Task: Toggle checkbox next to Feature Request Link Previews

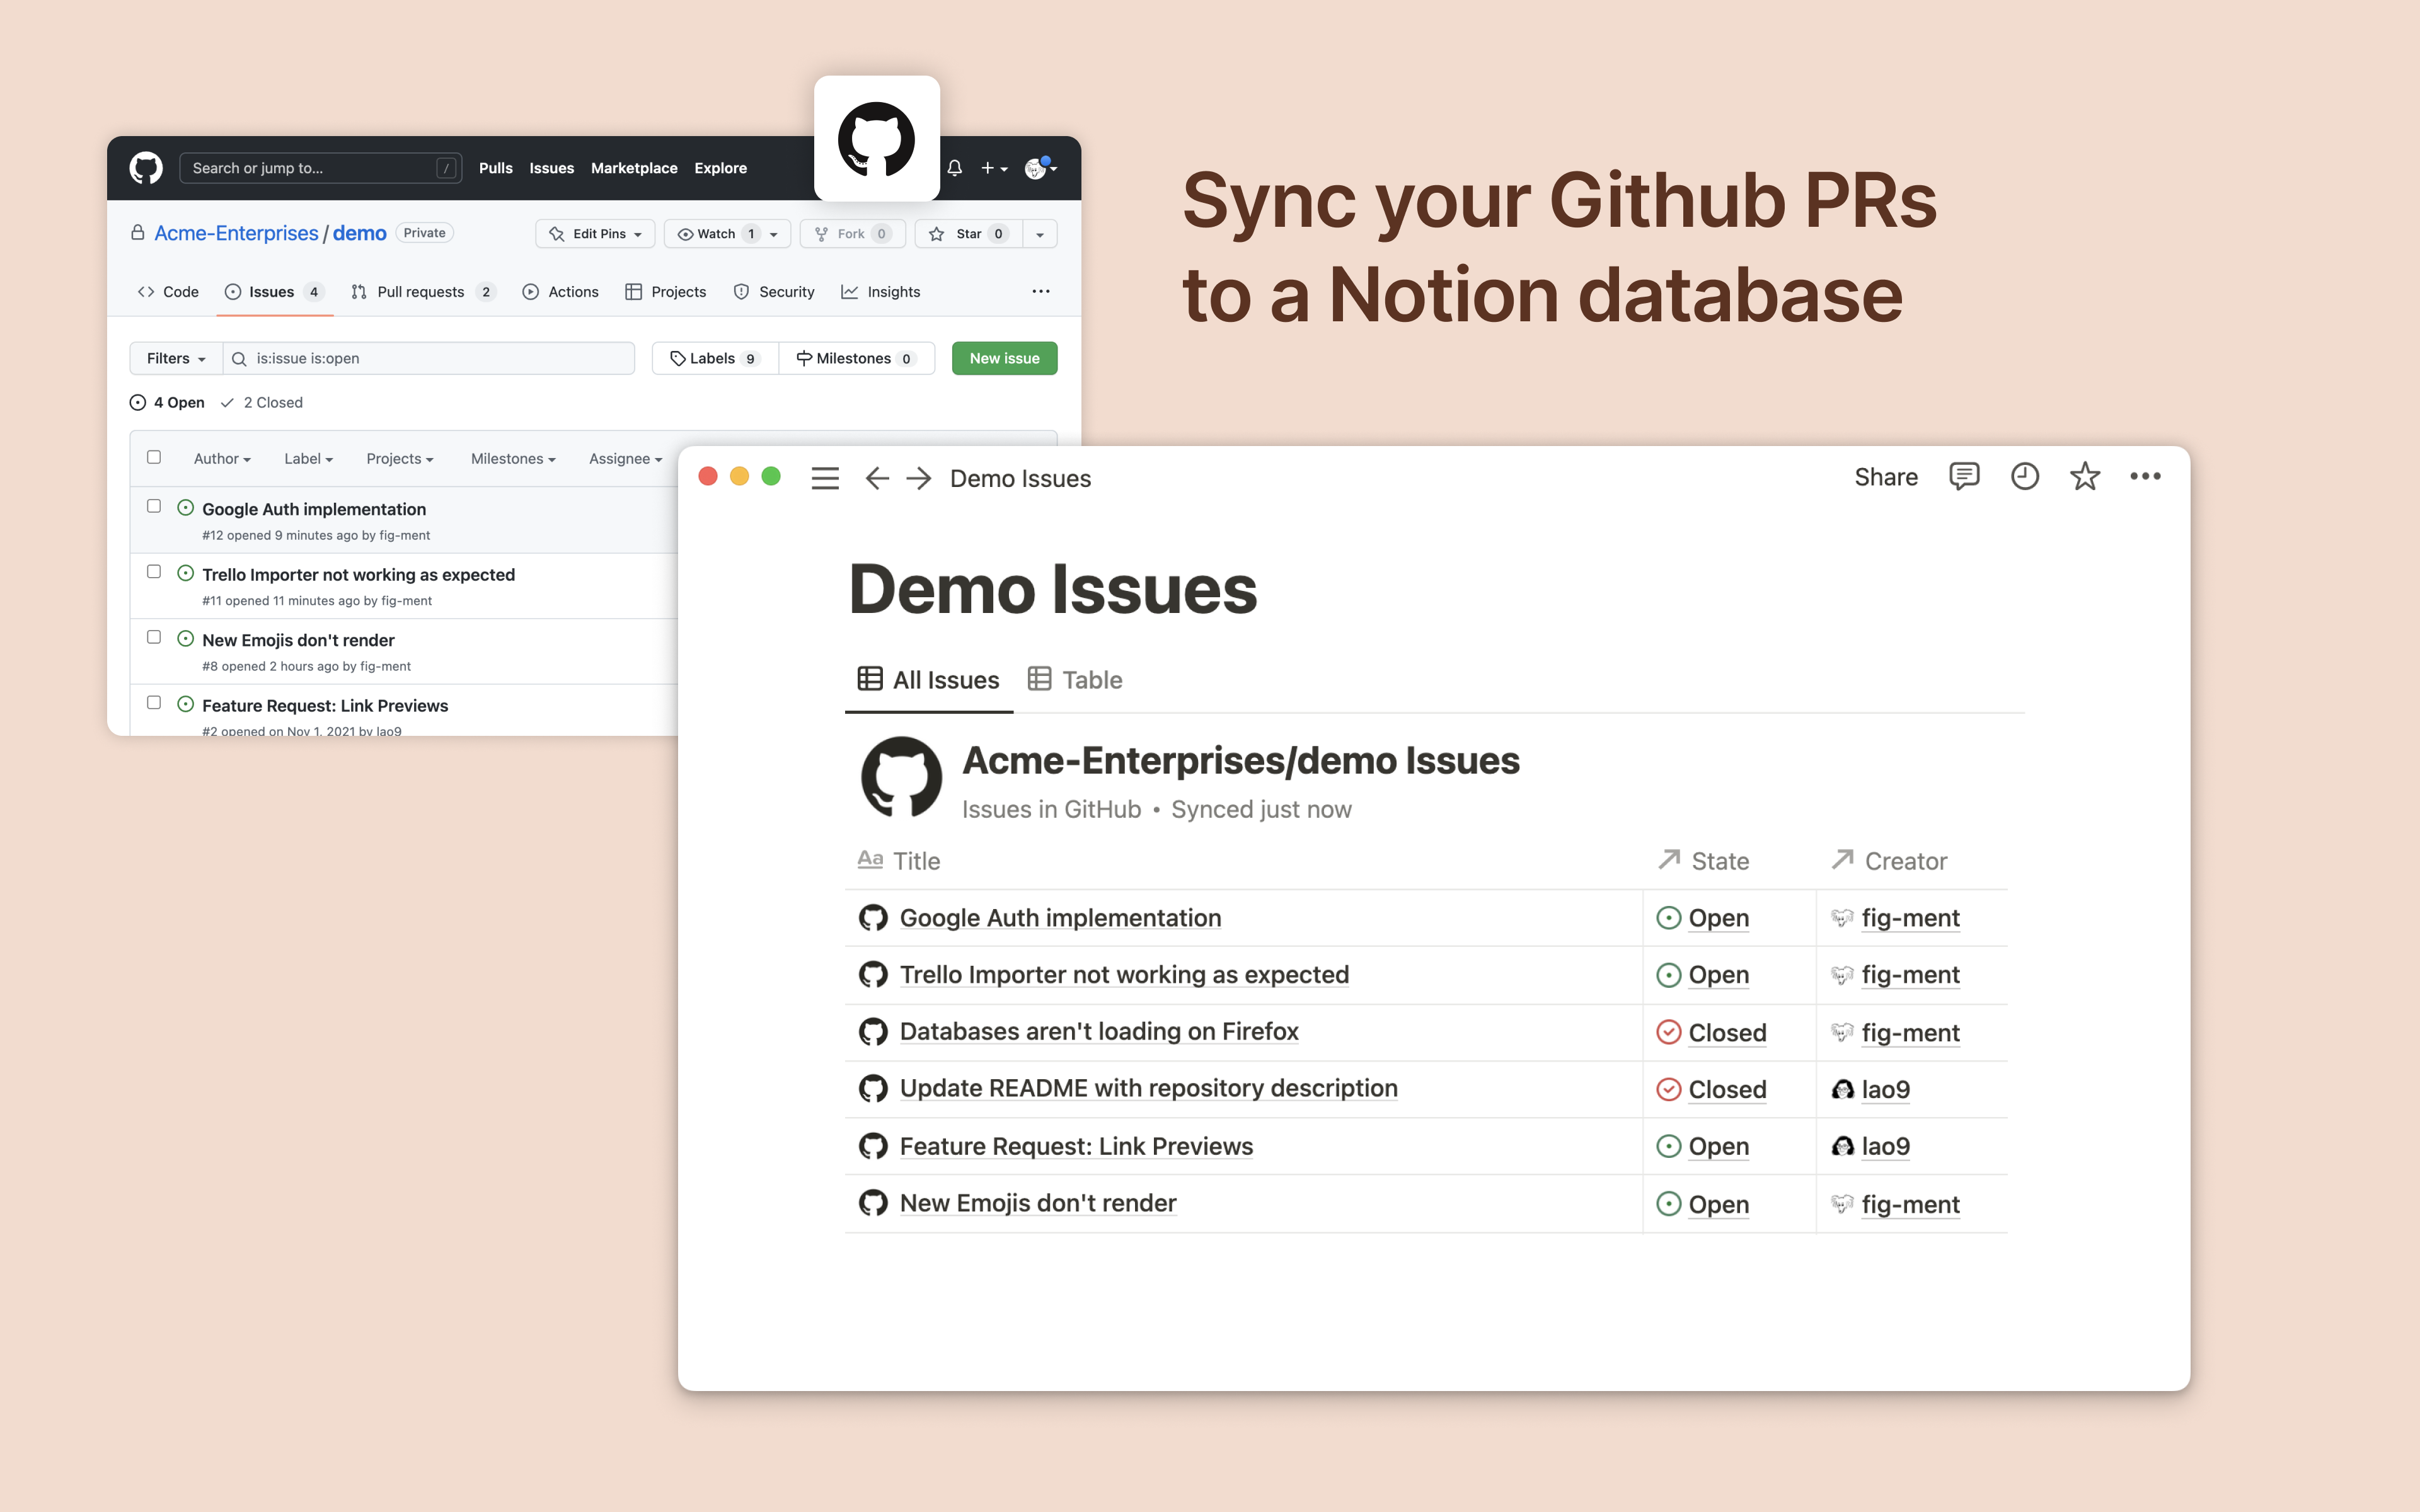Action: click(x=153, y=702)
